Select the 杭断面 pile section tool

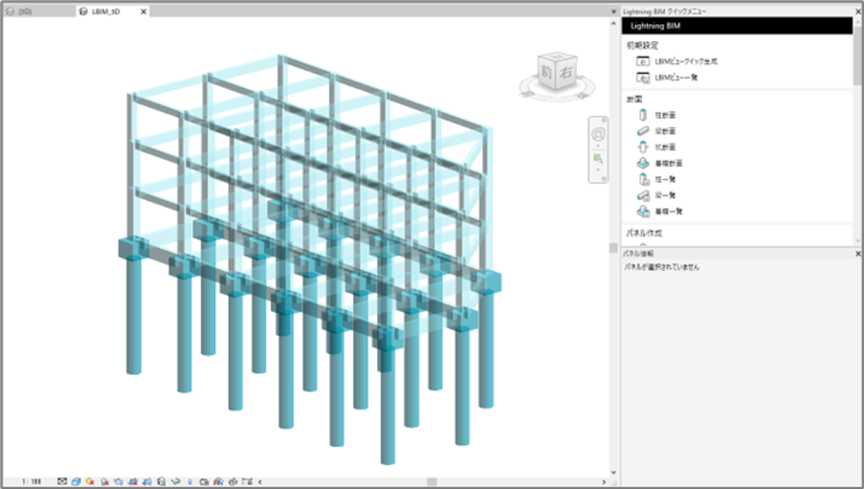tap(657, 147)
